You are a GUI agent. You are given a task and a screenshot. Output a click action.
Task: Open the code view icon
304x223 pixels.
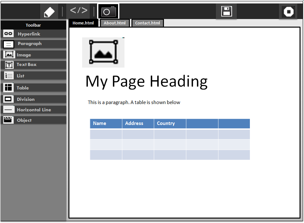(79, 11)
